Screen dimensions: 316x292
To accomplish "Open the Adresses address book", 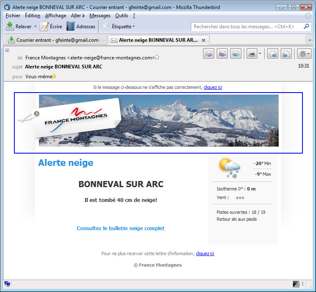I will [81, 26].
